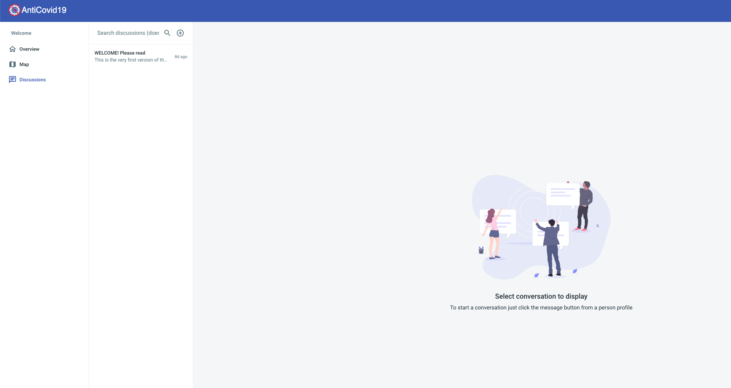
Task: Click the discussion preview text 'This is the very first'
Action: pyautogui.click(x=131, y=60)
